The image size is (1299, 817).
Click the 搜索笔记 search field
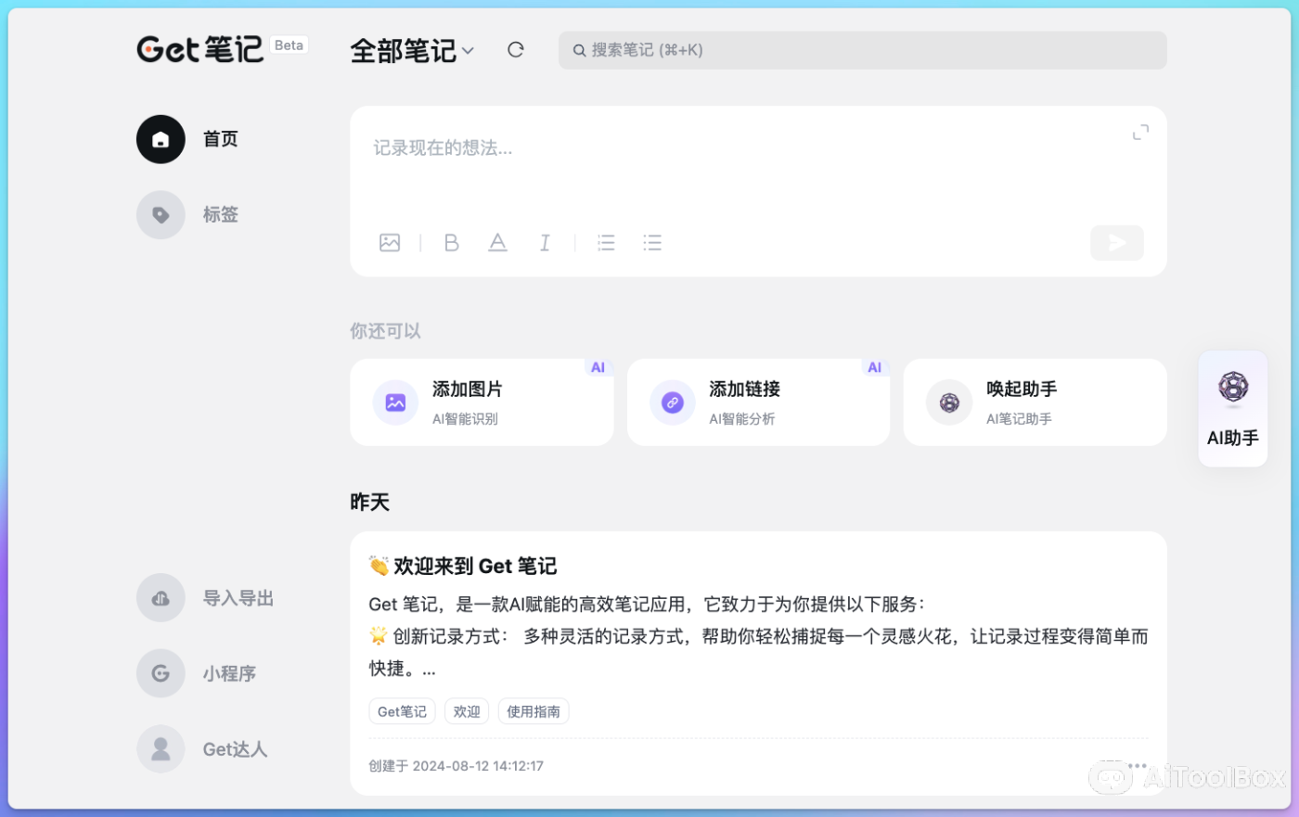pos(861,49)
